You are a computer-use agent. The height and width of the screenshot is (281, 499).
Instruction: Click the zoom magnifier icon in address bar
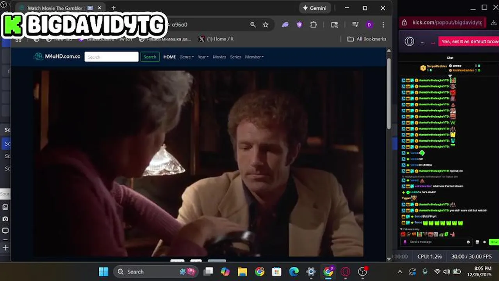[x=253, y=25]
